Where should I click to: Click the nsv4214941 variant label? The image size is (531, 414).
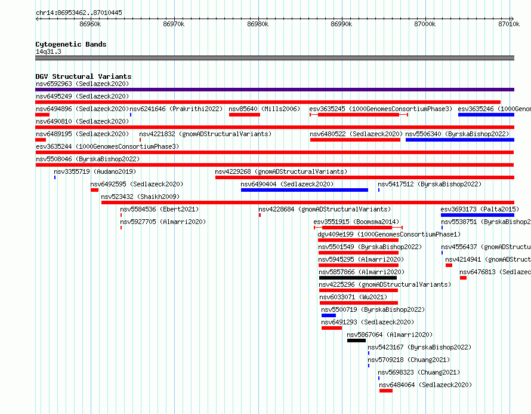click(487, 259)
